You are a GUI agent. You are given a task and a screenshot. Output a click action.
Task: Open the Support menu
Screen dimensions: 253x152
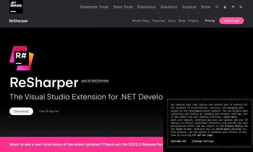[189, 7]
